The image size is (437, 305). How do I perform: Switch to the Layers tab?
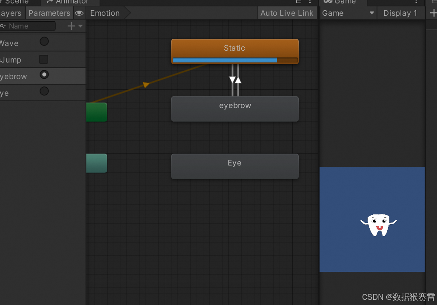11,13
